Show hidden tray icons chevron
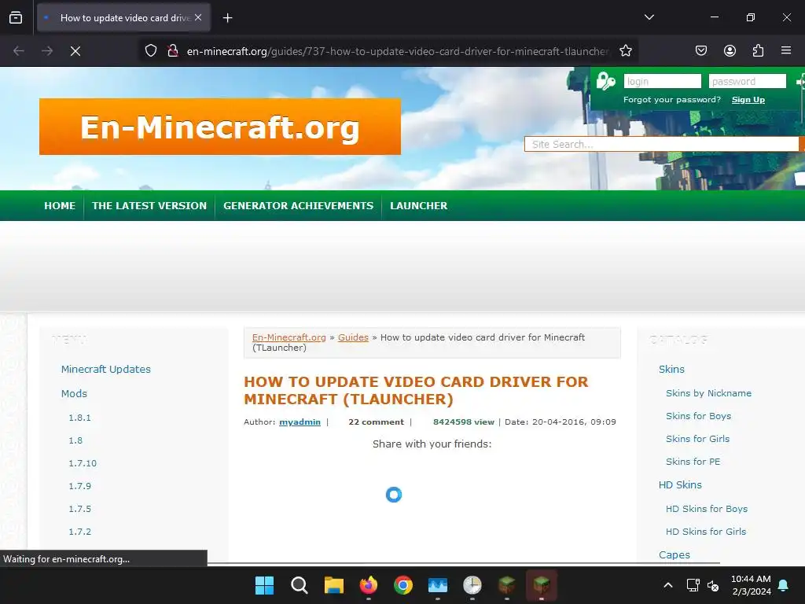805x604 pixels. [668, 585]
